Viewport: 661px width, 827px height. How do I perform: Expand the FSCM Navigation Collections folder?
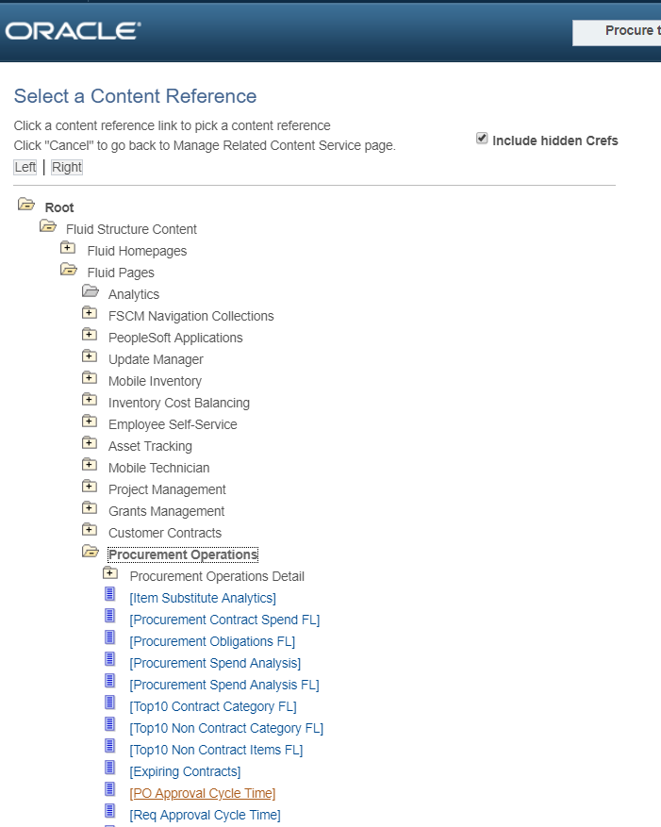click(x=90, y=313)
